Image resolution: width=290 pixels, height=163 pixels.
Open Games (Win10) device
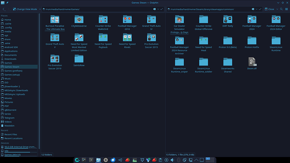tap(19, 155)
